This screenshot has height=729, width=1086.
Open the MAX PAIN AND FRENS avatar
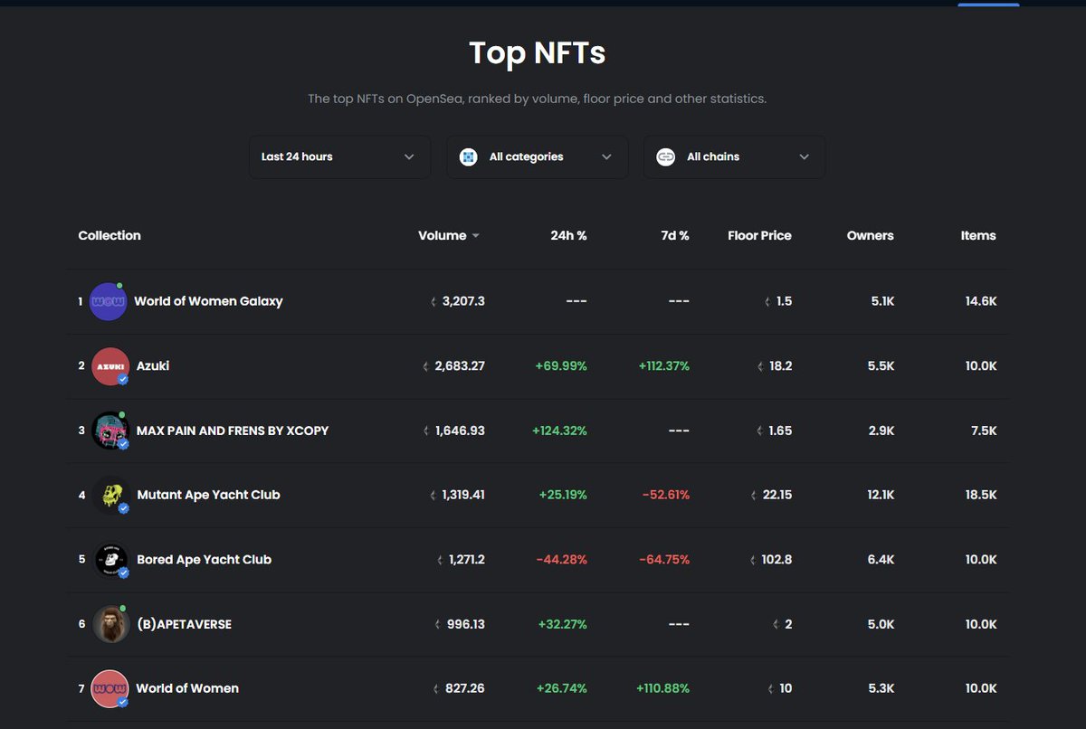coord(110,431)
